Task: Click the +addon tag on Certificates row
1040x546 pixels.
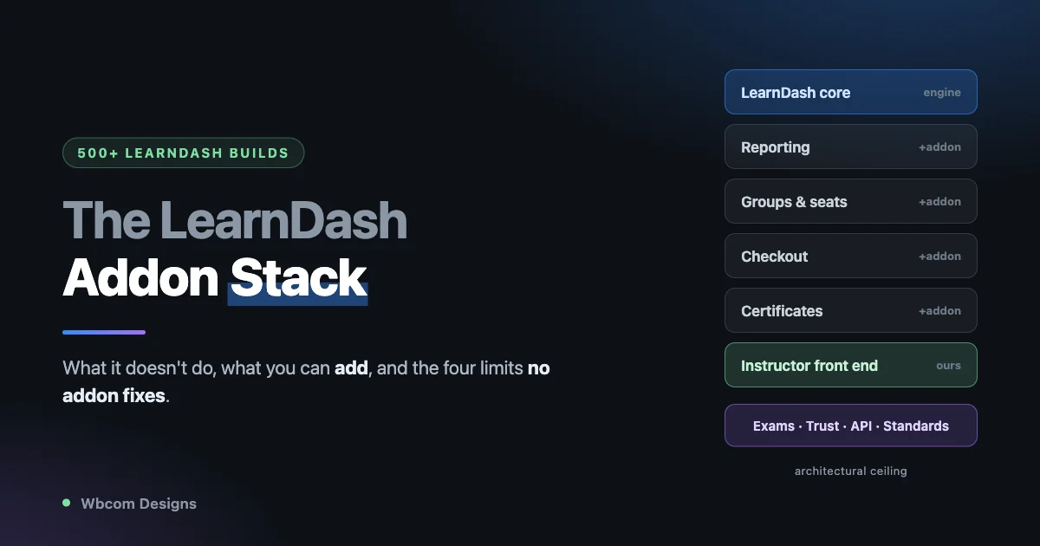Action: (x=939, y=311)
